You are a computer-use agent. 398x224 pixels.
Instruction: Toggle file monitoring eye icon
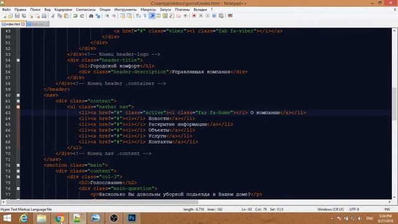(185, 16)
